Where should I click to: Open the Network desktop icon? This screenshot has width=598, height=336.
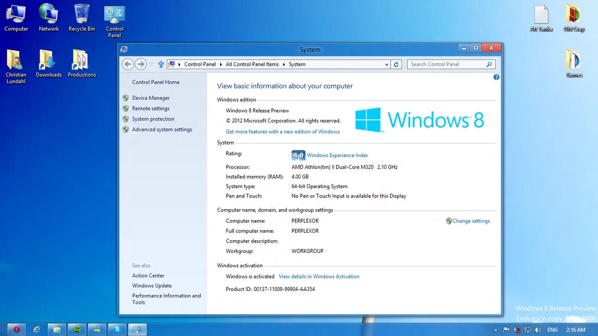point(49,18)
